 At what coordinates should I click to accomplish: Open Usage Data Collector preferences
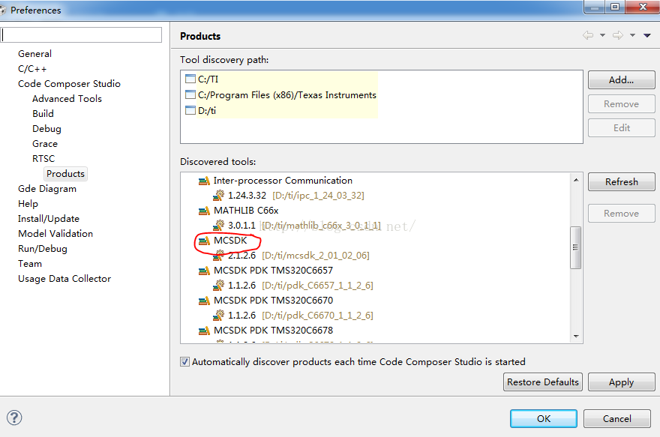pos(64,279)
